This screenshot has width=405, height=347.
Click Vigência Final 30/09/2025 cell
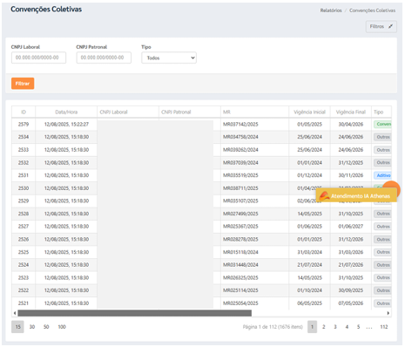click(x=351, y=290)
